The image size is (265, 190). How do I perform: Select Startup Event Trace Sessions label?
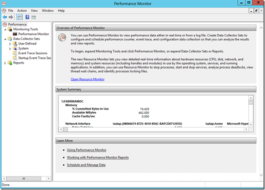pyautogui.click(x=34, y=58)
